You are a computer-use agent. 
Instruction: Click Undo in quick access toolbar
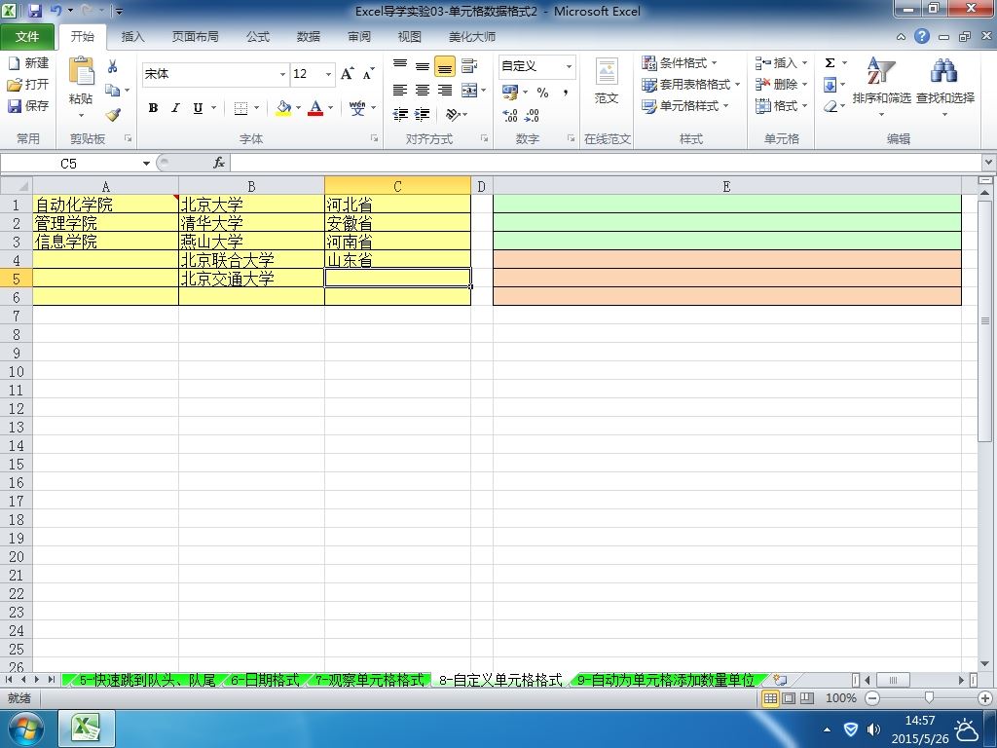[x=56, y=10]
